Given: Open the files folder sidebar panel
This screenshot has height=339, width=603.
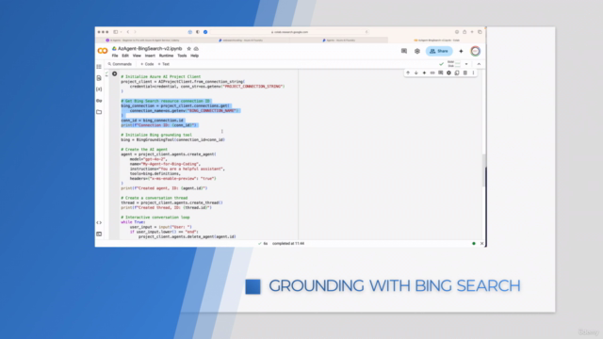Looking at the screenshot, I should coord(99,112).
